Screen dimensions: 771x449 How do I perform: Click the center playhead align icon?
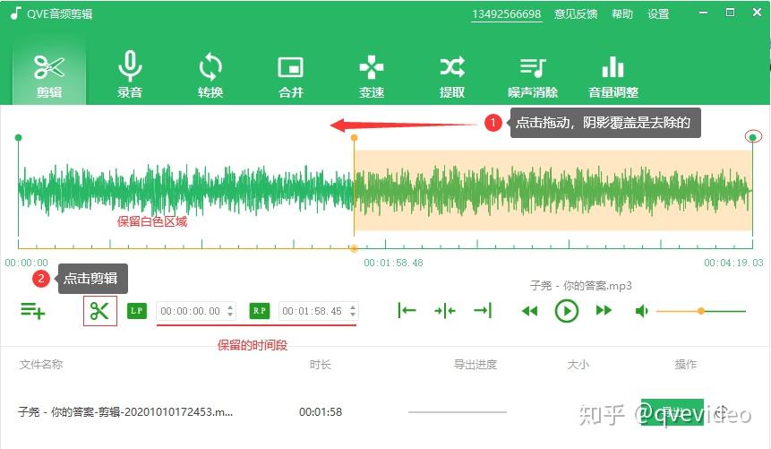click(445, 311)
